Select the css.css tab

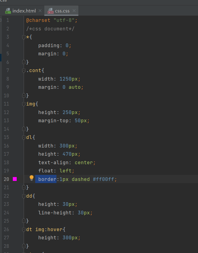(62, 11)
